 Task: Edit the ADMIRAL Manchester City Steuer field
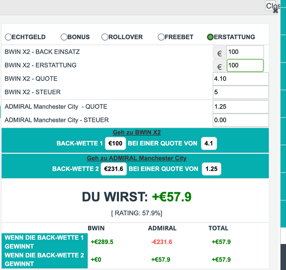[x=240, y=120]
